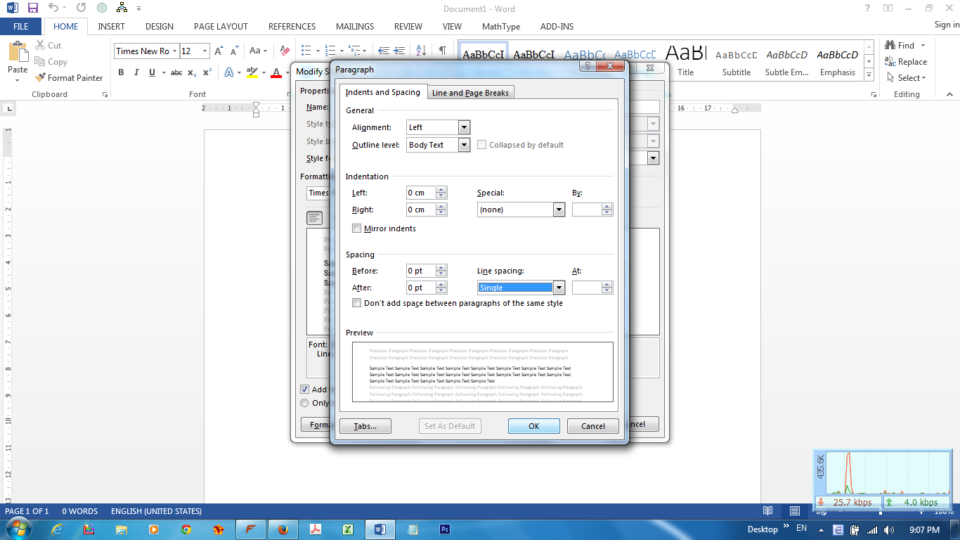Image resolution: width=960 pixels, height=540 pixels.
Task: Expand the Select dropdown in Editing group
Action: (907, 78)
